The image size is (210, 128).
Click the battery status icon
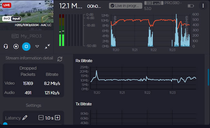(191, 6)
